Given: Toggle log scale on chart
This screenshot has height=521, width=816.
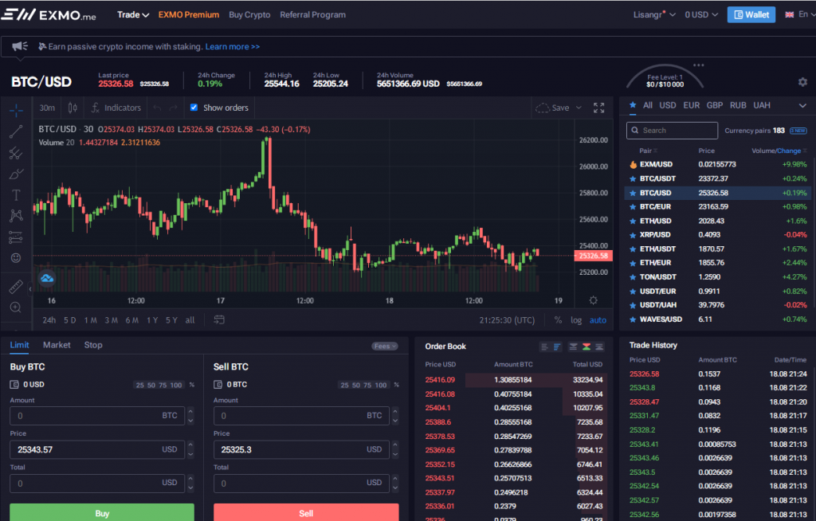Looking at the screenshot, I should 576,320.
